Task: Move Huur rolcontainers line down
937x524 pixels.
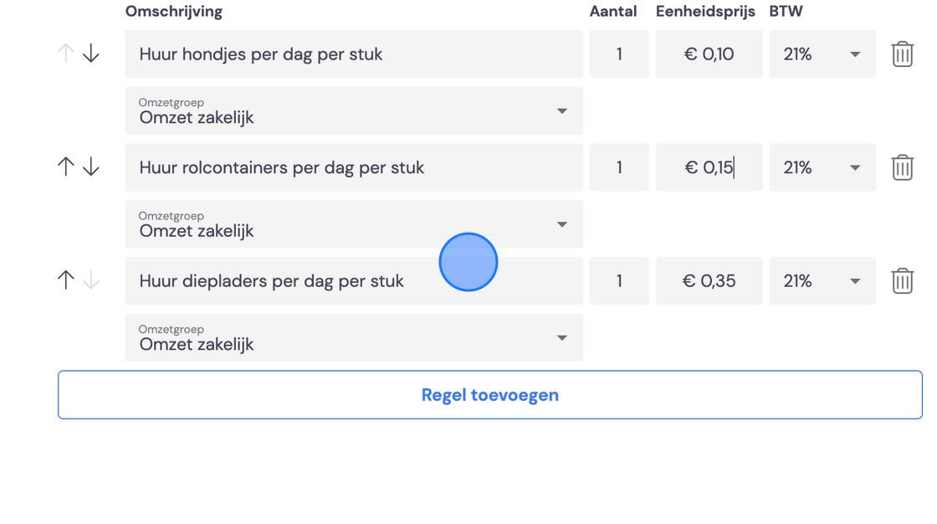Action: (91, 167)
